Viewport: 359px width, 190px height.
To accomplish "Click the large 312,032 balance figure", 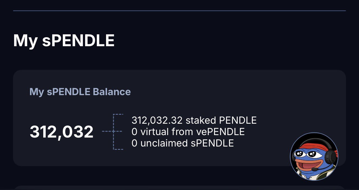I will coord(61,132).
